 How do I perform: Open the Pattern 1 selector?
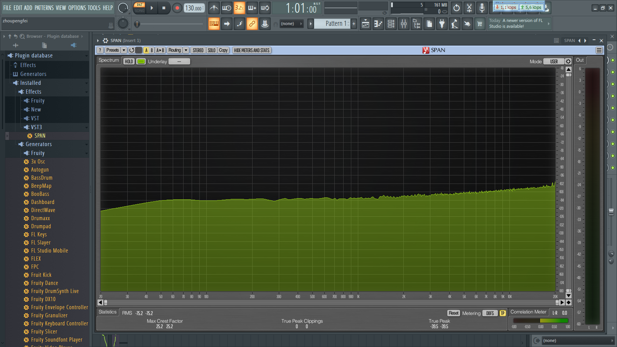332,24
